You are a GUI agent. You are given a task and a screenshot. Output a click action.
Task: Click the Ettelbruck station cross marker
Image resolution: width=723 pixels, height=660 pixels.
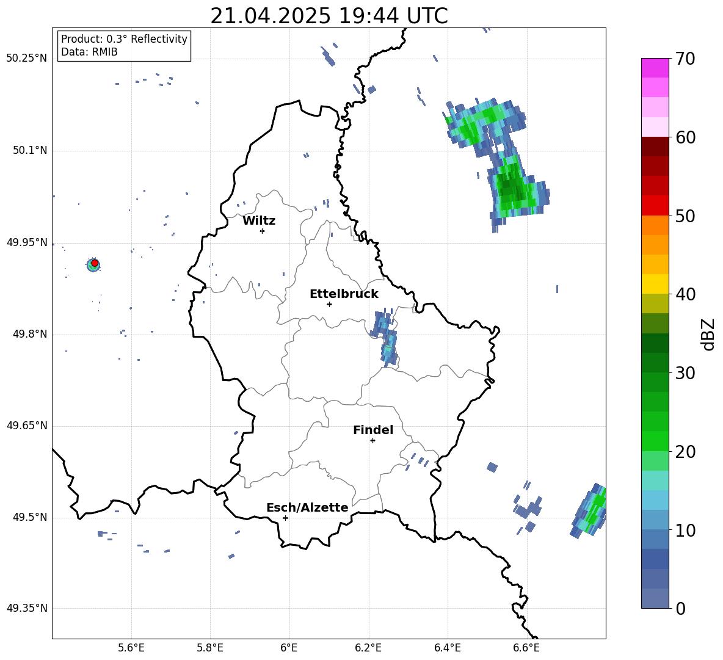pyautogui.click(x=329, y=304)
